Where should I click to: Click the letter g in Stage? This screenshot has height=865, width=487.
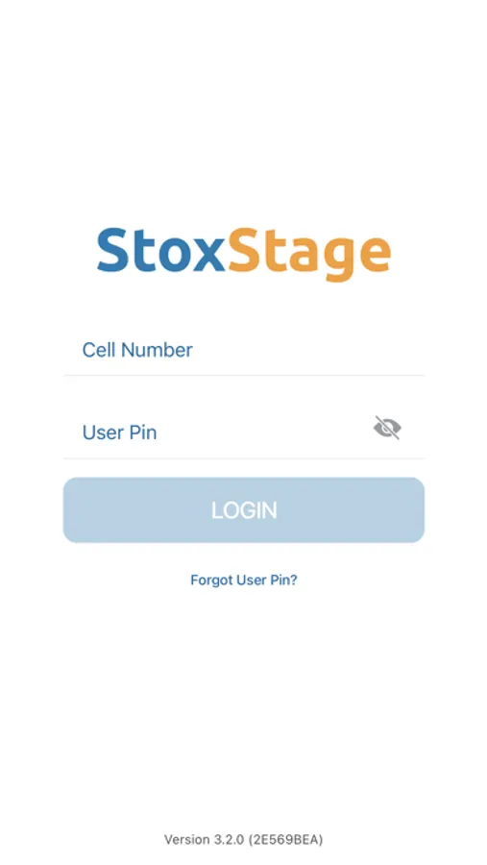pyautogui.click(x=336, y=260)
